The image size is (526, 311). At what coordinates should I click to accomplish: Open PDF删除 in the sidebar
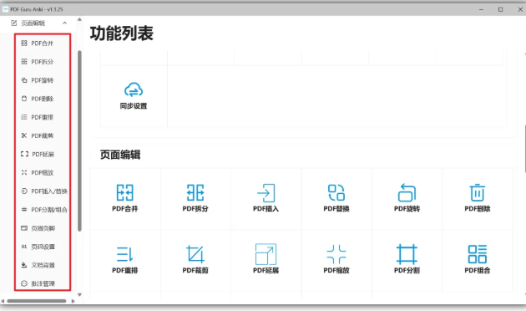pos(37,99)
